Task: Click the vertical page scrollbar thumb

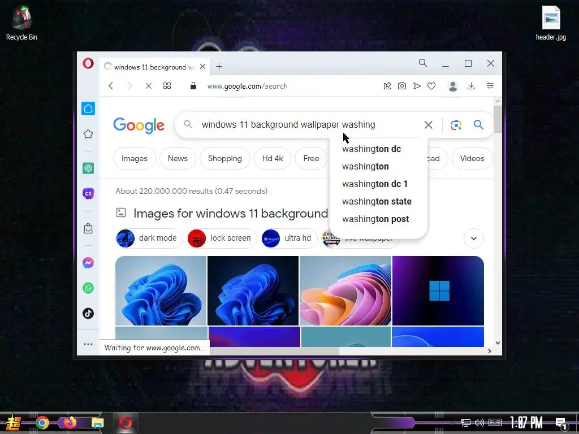Action: click(498, 119)
